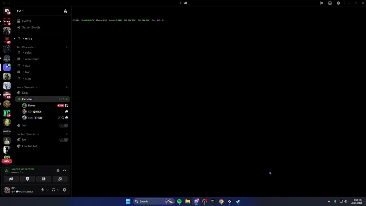Join the Iso locked voice channel
366x206 pixels.
click(x=42, y=140)
